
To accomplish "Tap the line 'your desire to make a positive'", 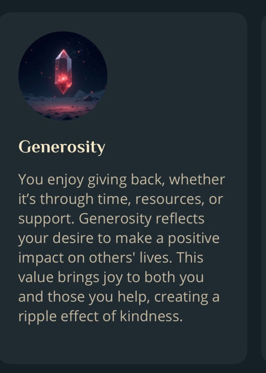I will click(x=119, y=238).
